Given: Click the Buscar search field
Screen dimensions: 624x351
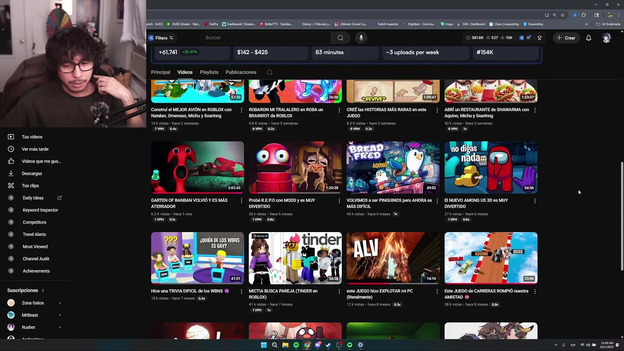Looking at the screenshot, I should click(266, 38).
